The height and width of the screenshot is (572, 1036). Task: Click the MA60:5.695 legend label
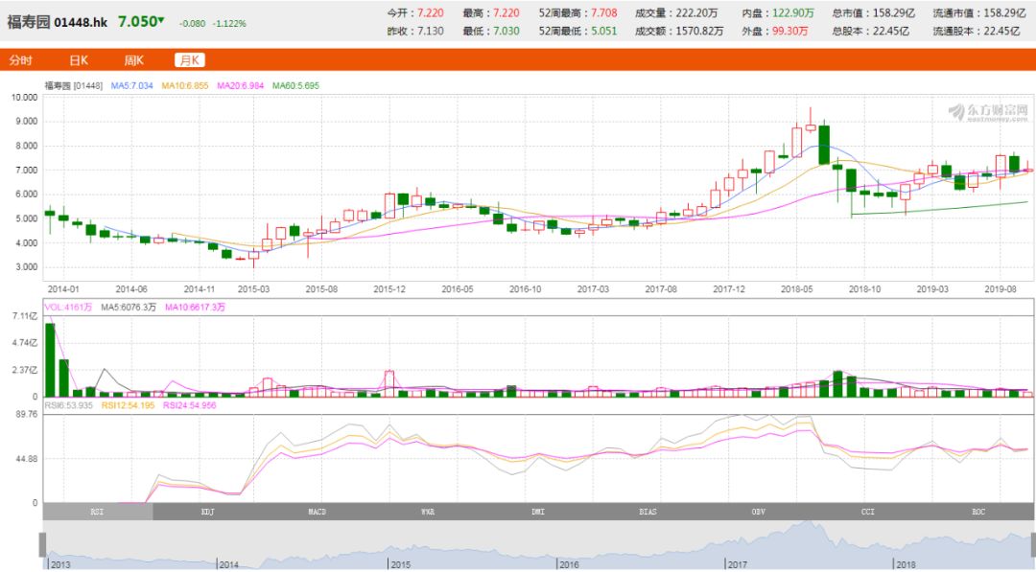point(296,86)
